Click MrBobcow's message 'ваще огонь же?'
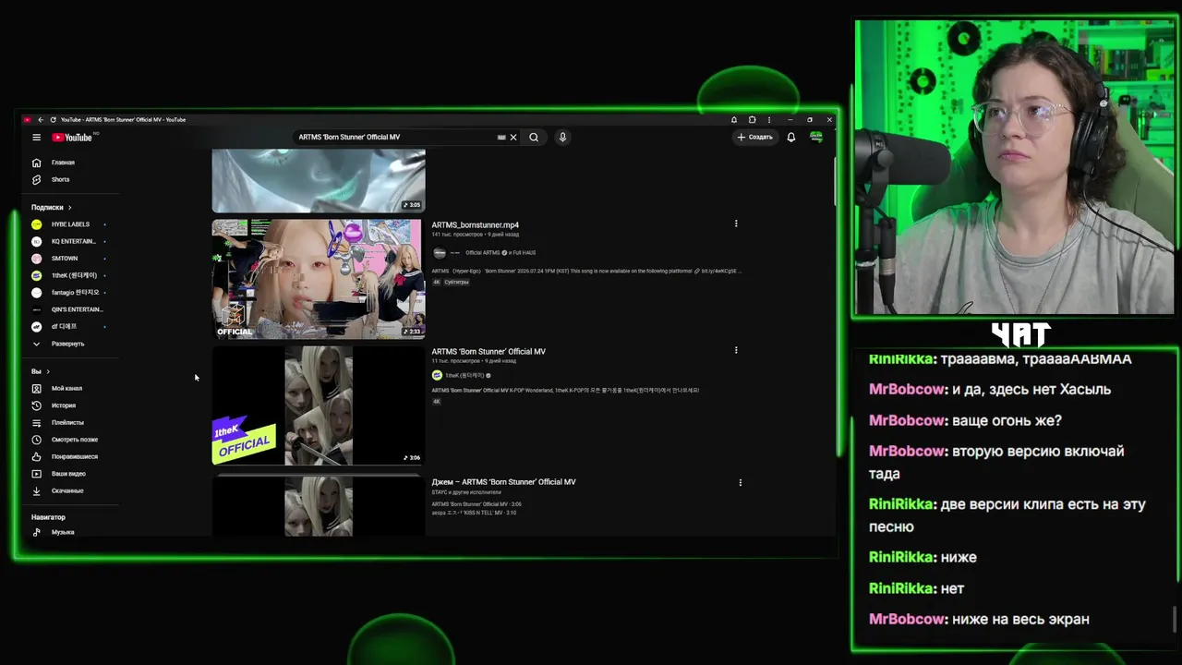Viewport: 1182px width, 665px height. [x=965, y=421]
